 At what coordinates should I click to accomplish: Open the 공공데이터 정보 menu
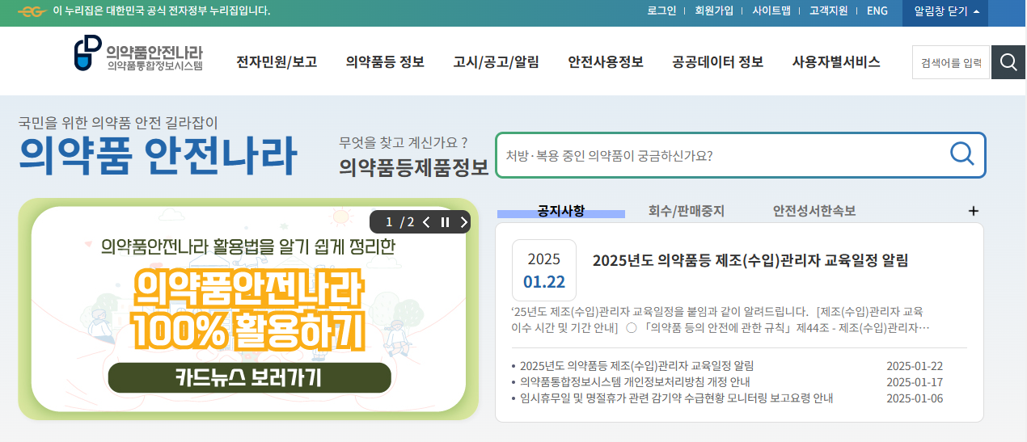pyautogui.click(x=717, y=62)
